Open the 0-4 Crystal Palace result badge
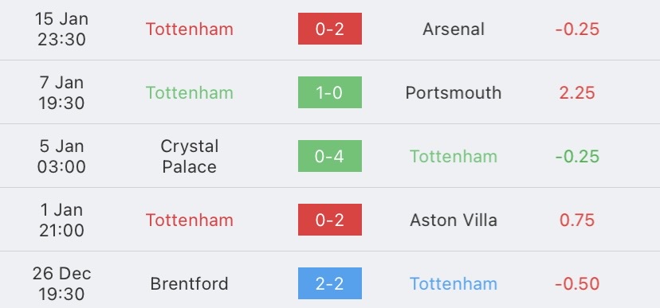Viewport: 660px width, 308px height. [329, 156]
